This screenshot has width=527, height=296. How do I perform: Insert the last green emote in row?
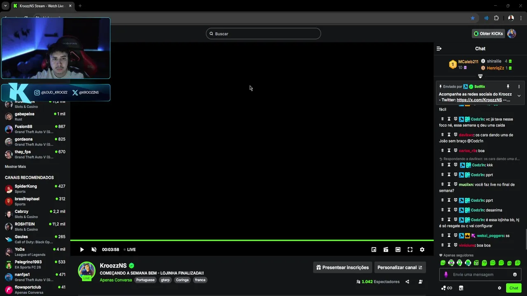[518, 263]
